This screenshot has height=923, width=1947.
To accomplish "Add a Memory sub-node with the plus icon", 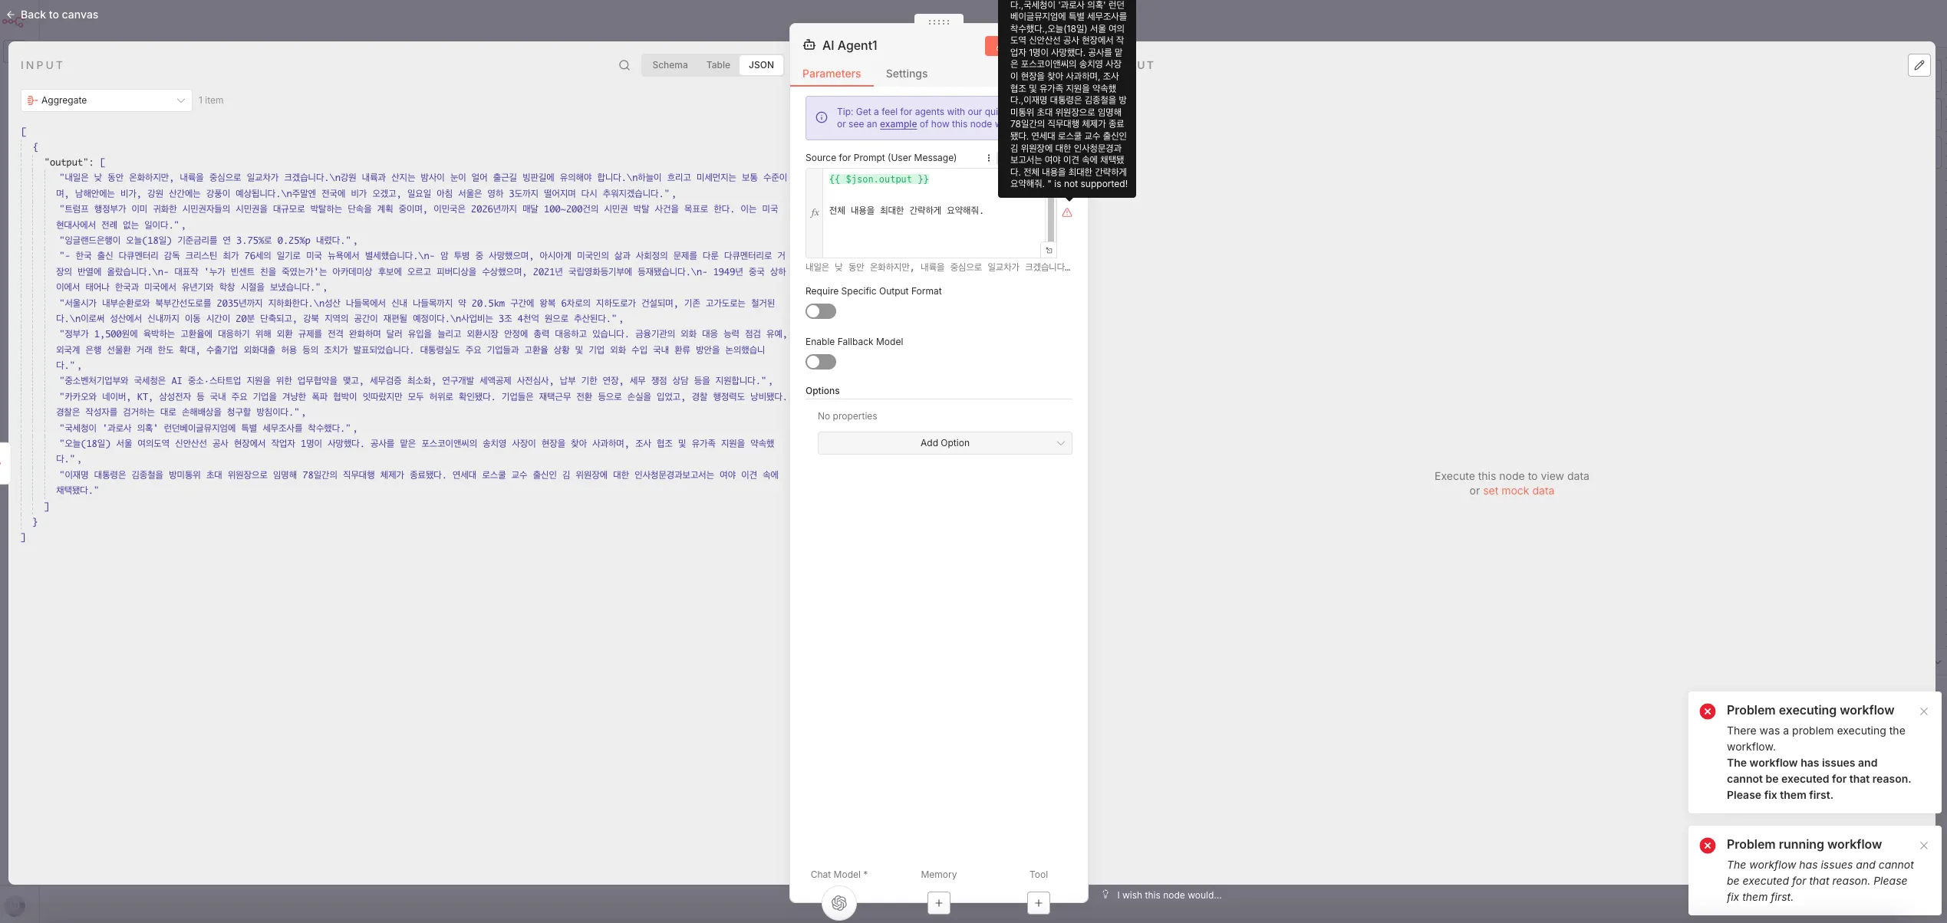I will point(938,903).
